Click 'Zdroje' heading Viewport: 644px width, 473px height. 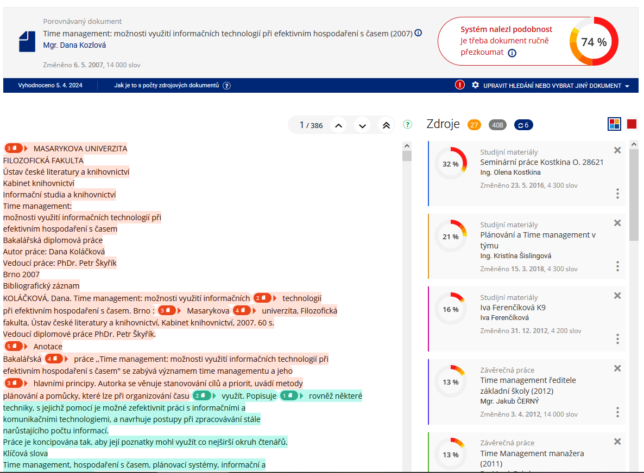[x=443, y=124]
